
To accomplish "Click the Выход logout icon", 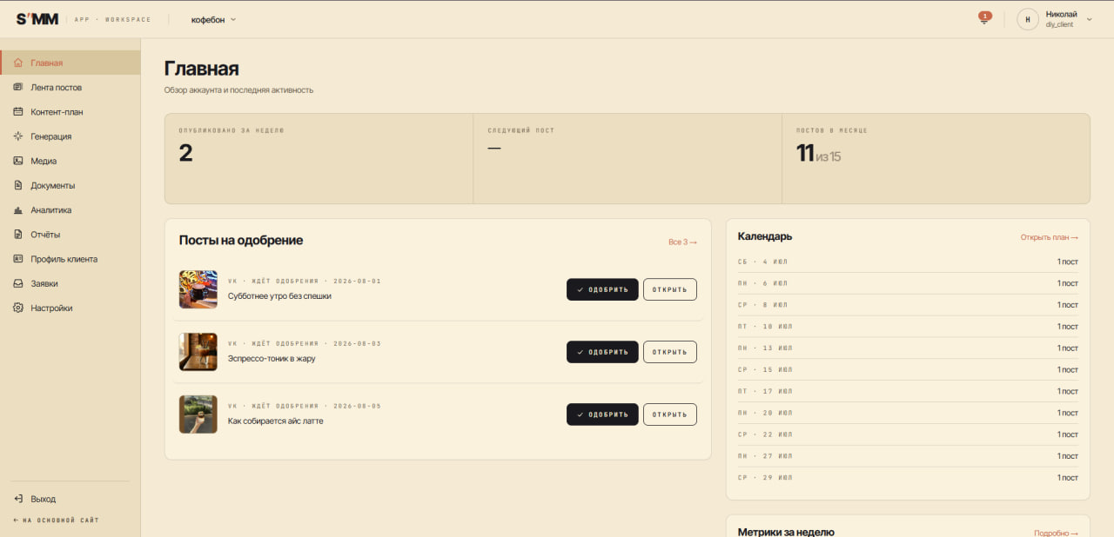I will [x=18, y=499].
